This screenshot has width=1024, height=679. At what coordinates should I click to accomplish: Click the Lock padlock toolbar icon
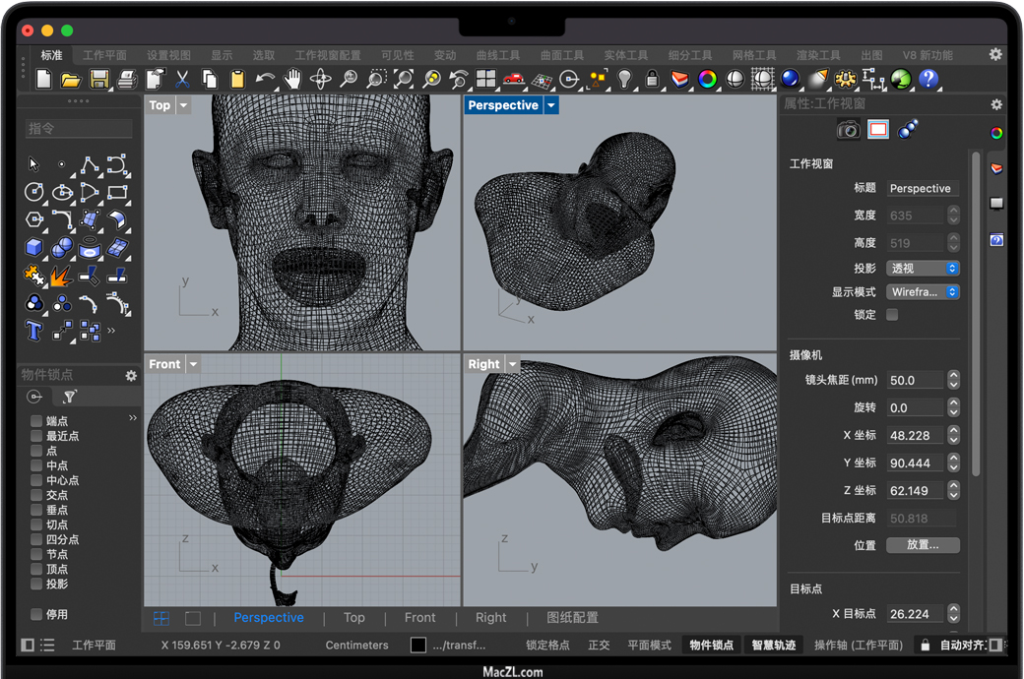coord(652,80)
